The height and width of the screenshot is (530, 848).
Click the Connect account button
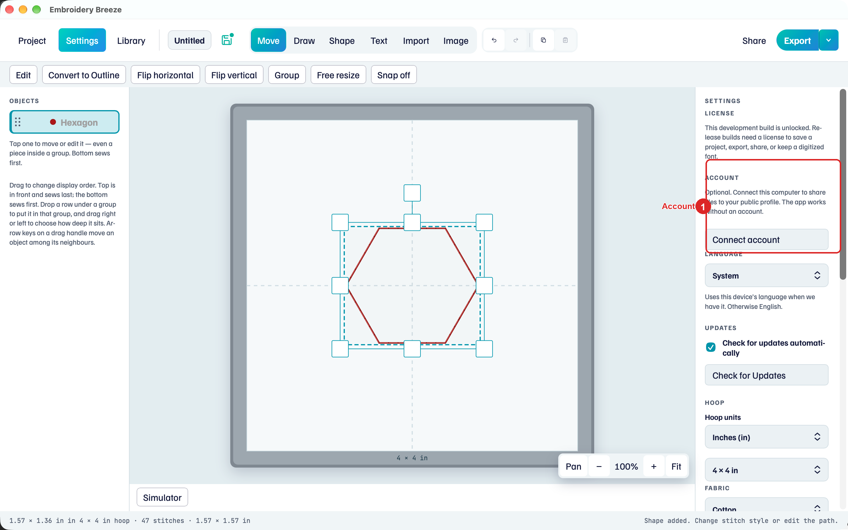click(766, 240)
